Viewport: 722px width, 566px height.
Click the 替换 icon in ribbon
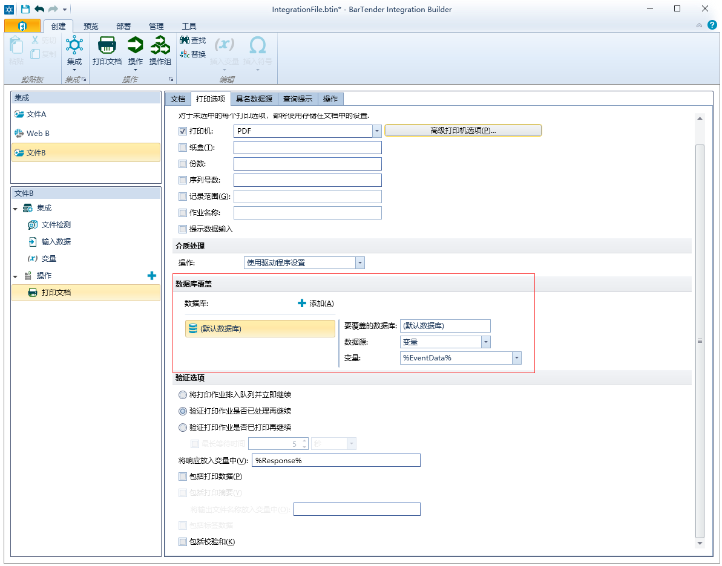click(185, 54)
